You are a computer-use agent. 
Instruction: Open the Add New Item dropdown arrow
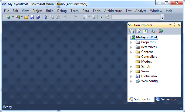point(22,17)
